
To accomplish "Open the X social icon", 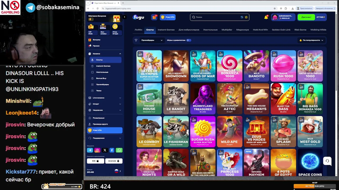I will click(x=105, y=150).
